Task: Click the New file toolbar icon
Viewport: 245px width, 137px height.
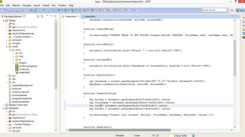Action: (x=2, y=10)
